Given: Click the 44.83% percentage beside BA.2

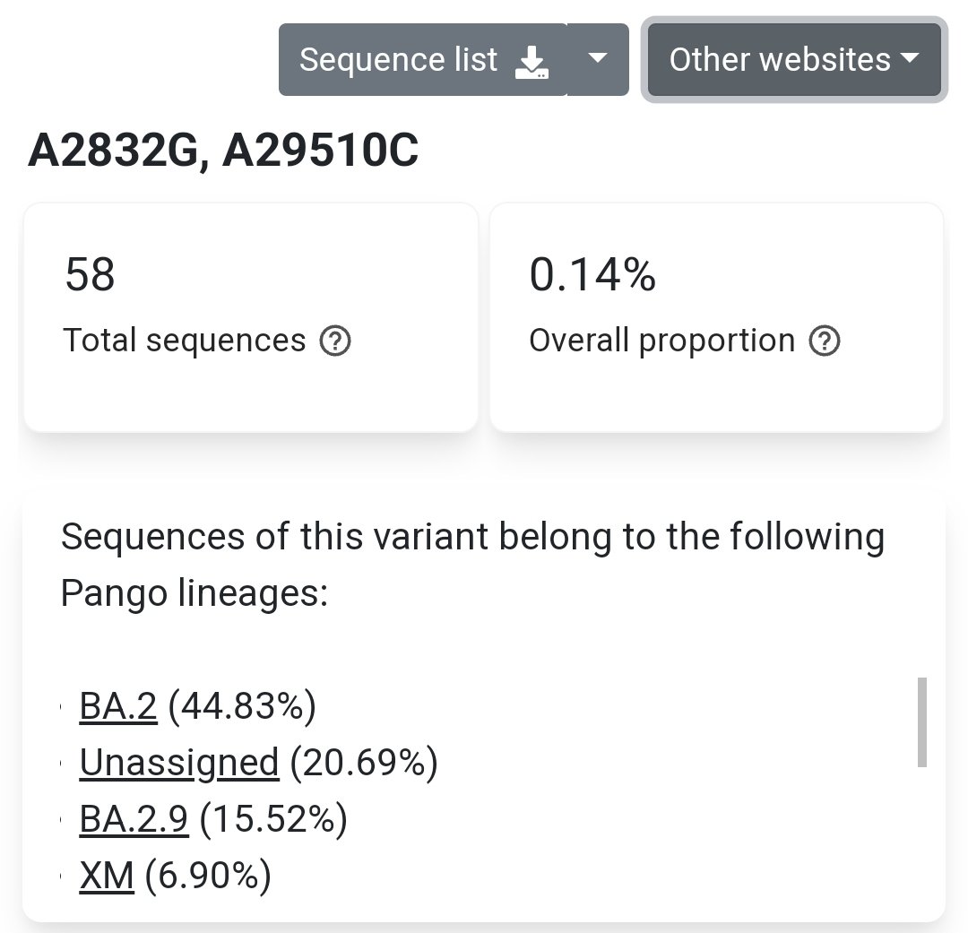Looking at the screenshot, I should pos(242,706).
